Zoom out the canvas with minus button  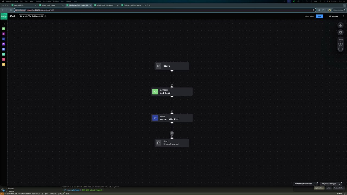point(340,49)
